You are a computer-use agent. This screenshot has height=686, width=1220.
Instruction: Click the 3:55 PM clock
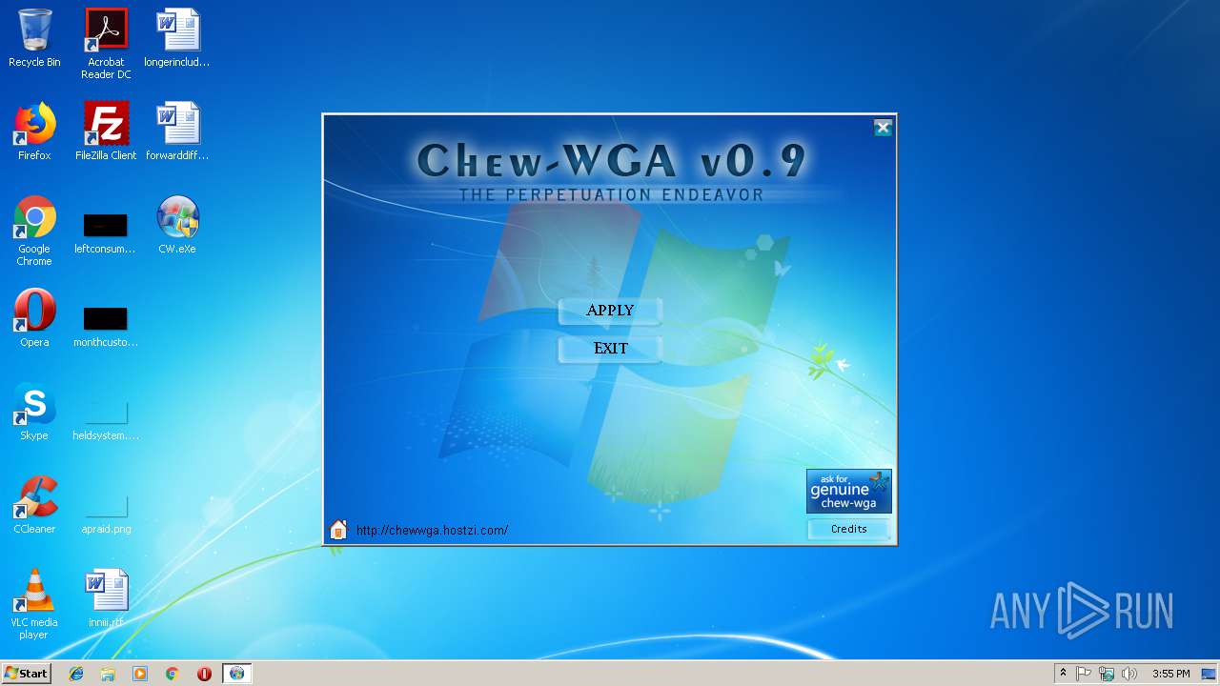pos(1170,674)
